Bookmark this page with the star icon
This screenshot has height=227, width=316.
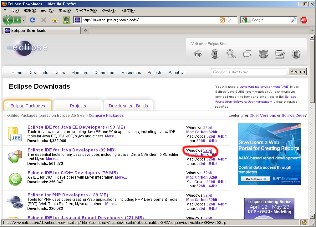pyautogui.click(x=228, y=20)
